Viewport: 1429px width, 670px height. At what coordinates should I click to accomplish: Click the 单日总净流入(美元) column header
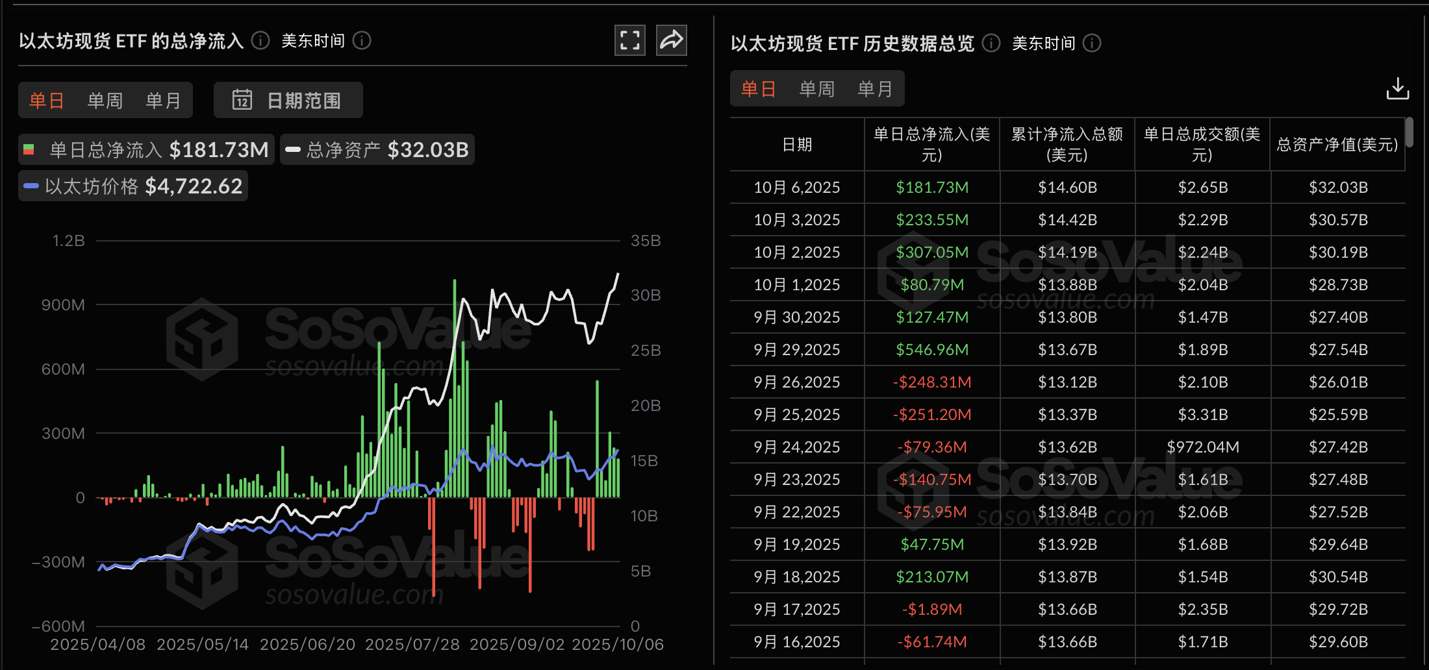[x=931, y=144]
